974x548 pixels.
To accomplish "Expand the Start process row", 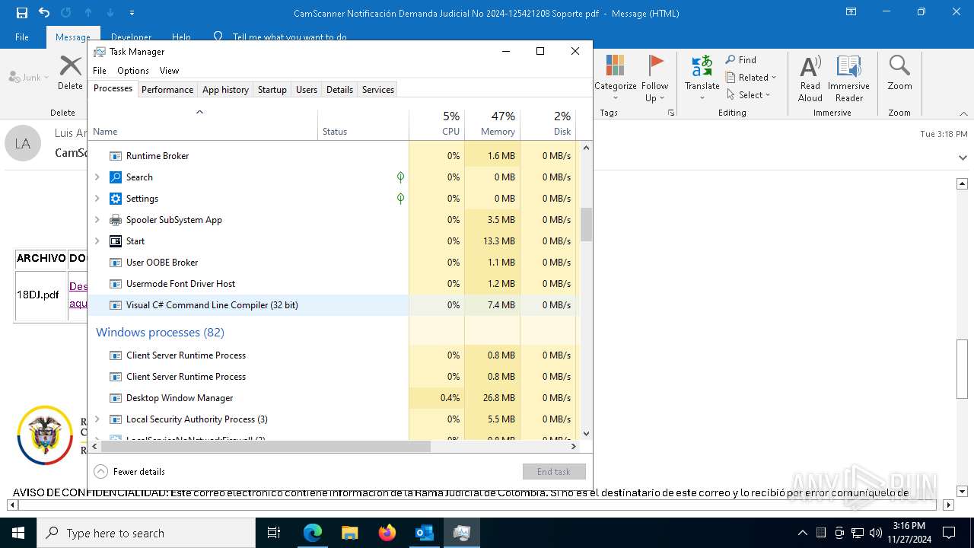I will (97, 241).
